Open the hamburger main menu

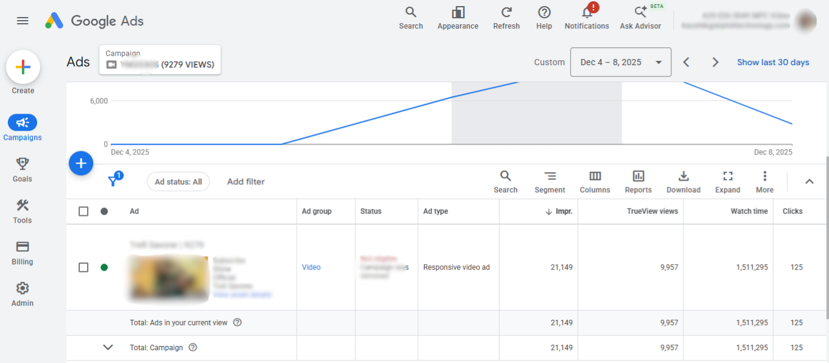click(x=23, y=21)
